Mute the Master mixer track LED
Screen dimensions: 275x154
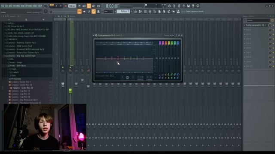click(x=63, y=68)
